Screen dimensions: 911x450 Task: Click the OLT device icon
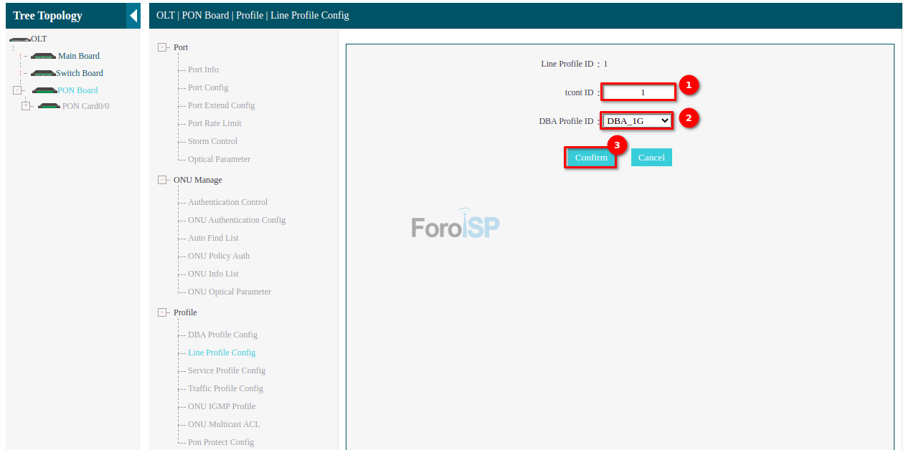tap(19, 39)
